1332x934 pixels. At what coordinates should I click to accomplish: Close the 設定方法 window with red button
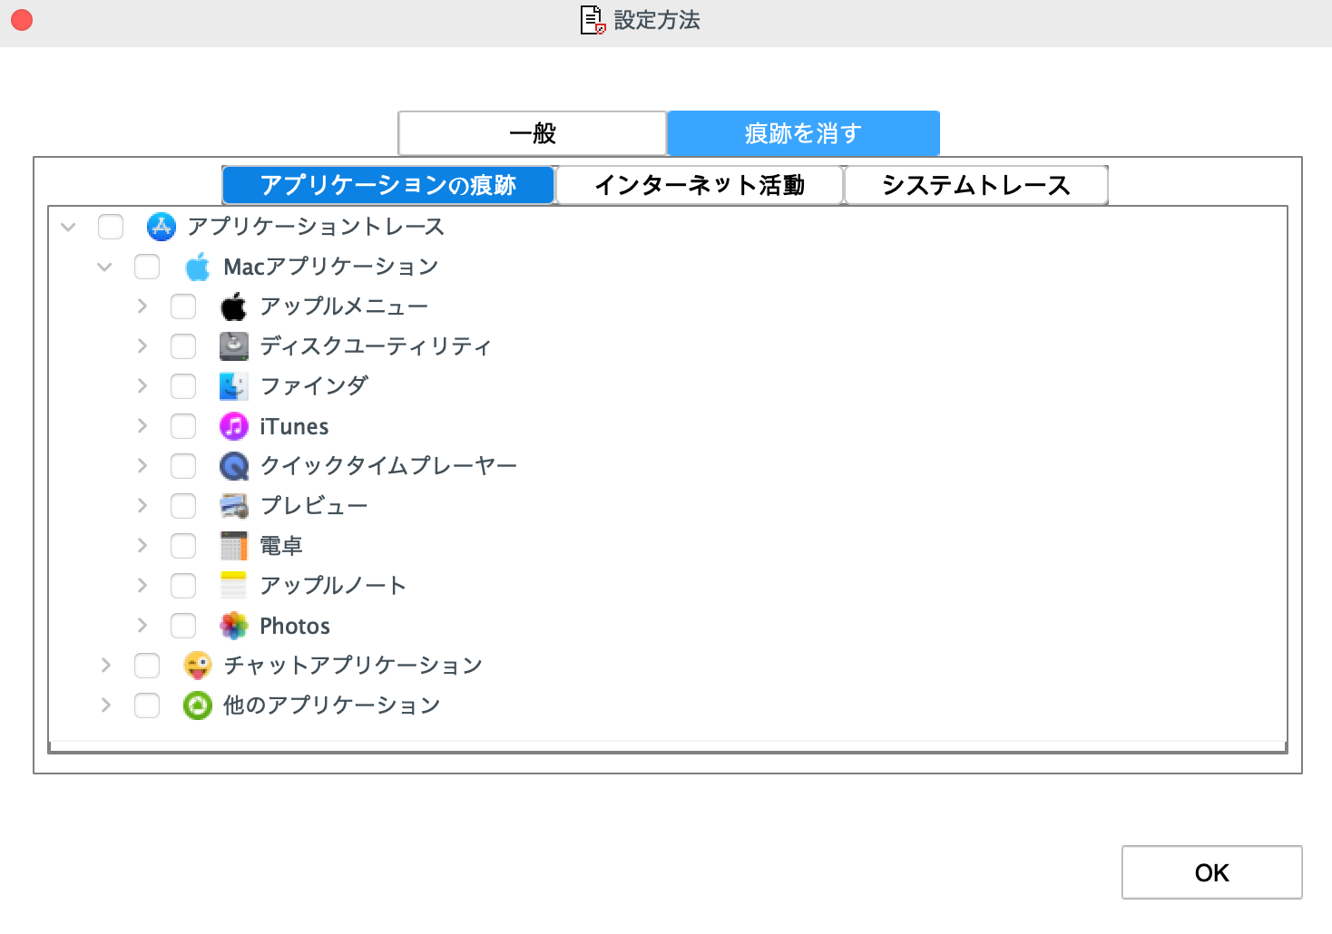click(x=22, y=20)
